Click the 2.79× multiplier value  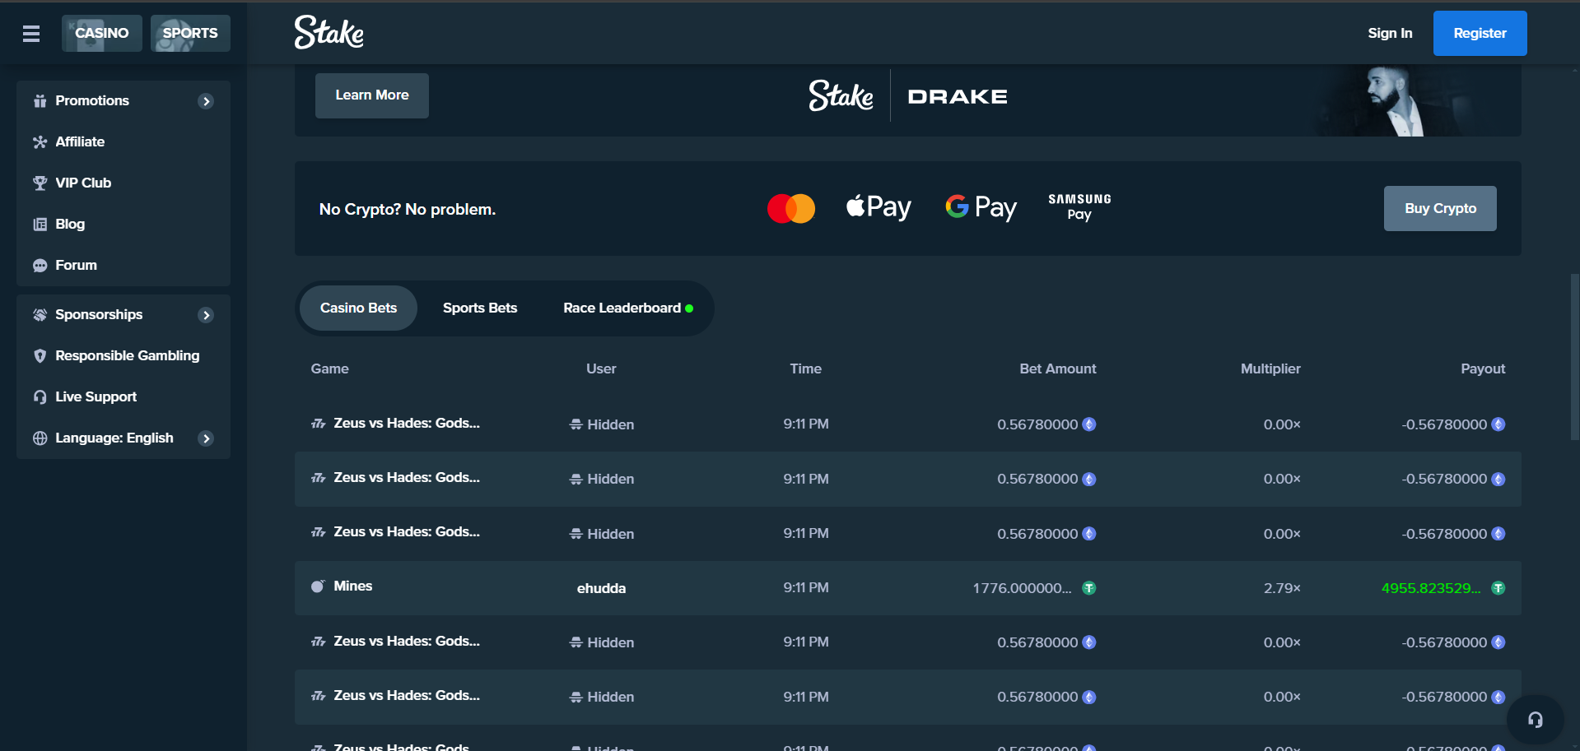pyautogui.click(x=1282, y=589)
